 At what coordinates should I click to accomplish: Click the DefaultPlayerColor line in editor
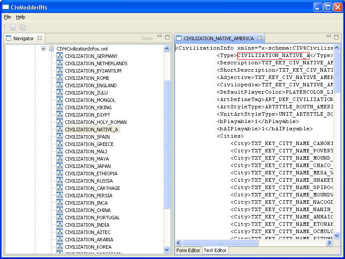[x=275, y=92]
